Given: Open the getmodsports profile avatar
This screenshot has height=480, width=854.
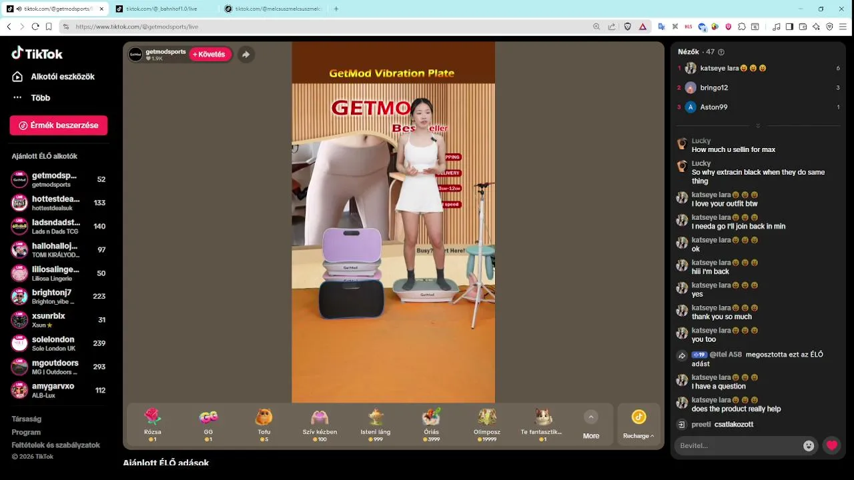Looking at the screenshot, I should pos(135,55).
